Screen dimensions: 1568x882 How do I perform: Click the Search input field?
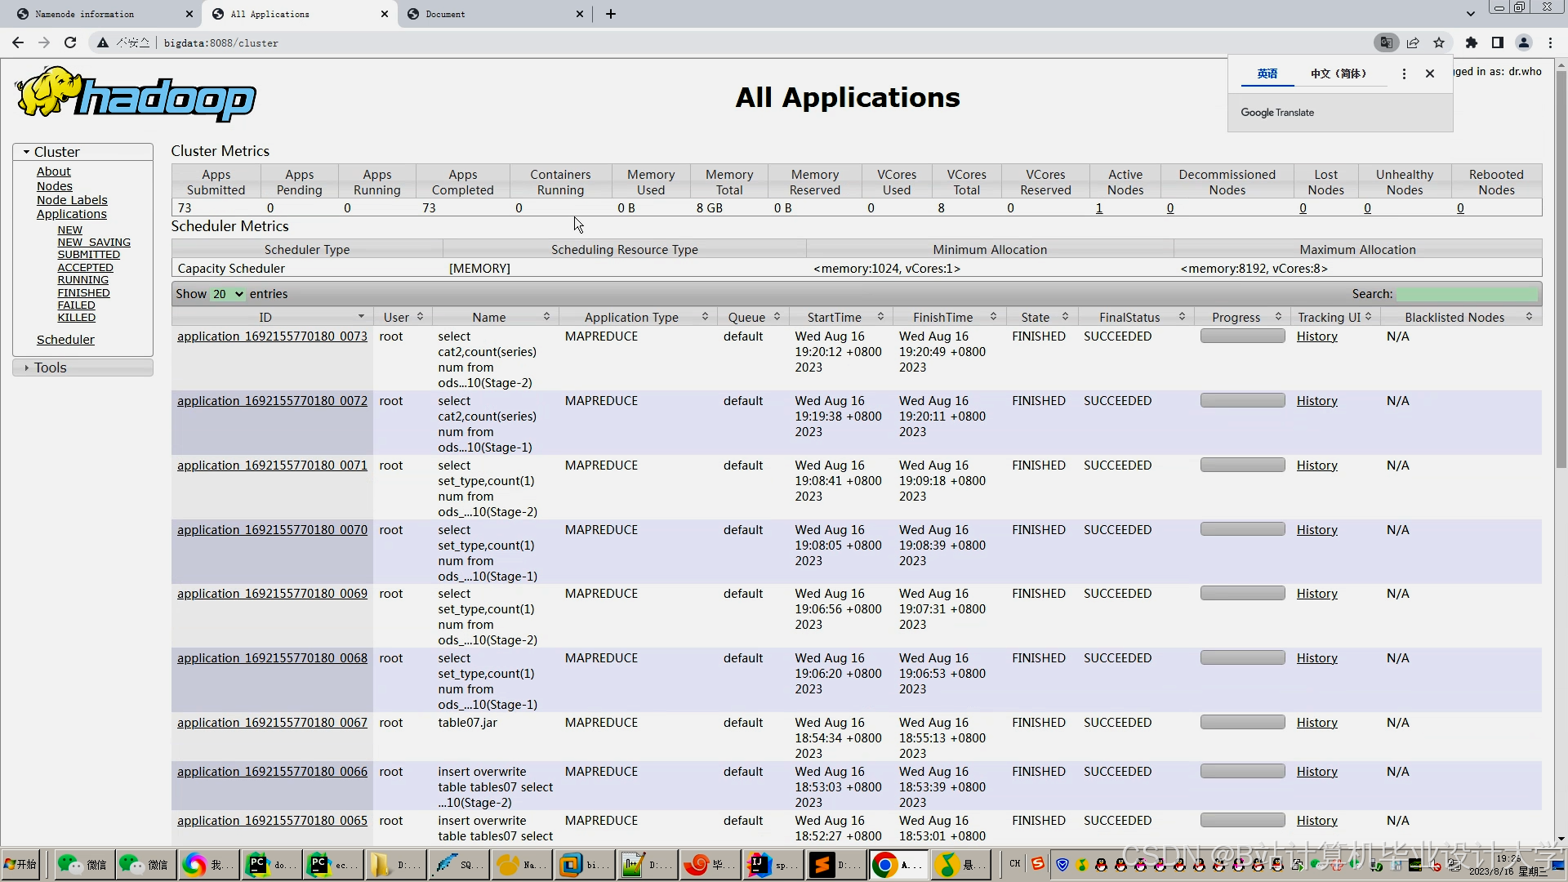tap(1467, 294)
